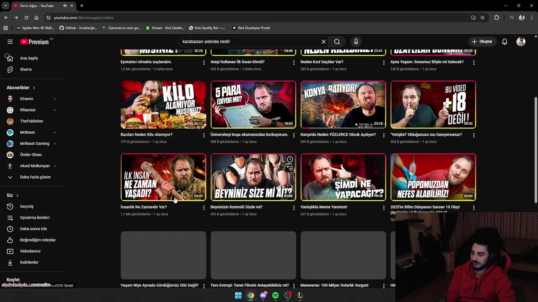Open the YouTube hamburger guide menu
The width and height of the screenshot is (538, 302).
tap(10, 42)
